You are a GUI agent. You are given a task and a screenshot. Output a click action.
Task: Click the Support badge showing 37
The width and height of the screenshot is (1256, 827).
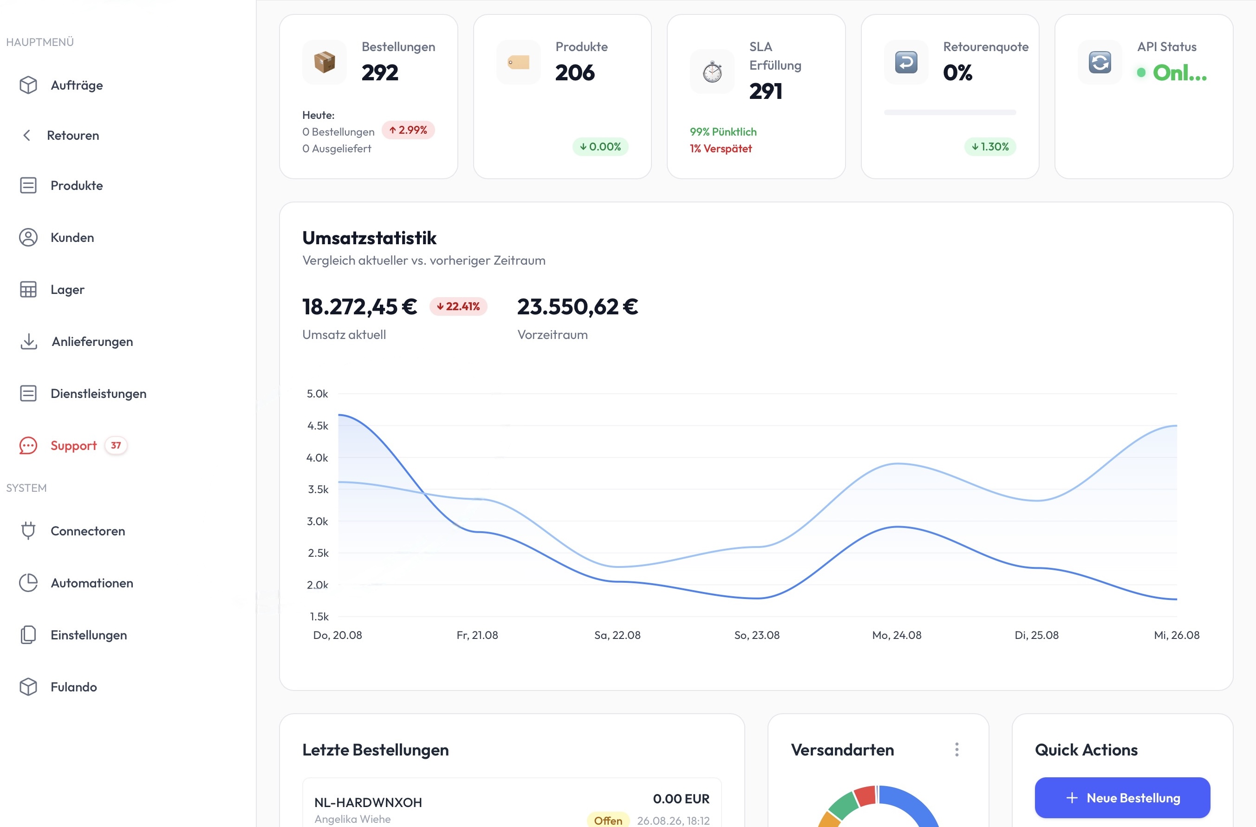click(116, 445)
